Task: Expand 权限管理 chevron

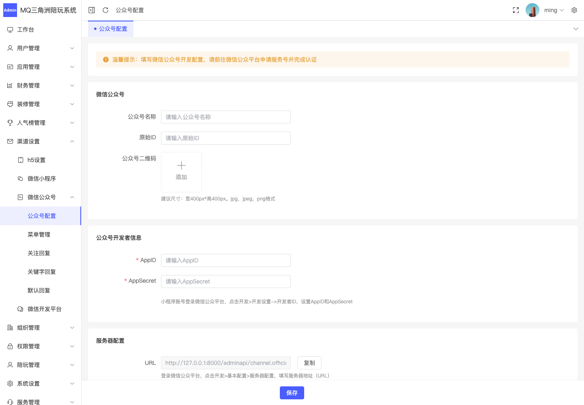Action: tap(72, 346)
